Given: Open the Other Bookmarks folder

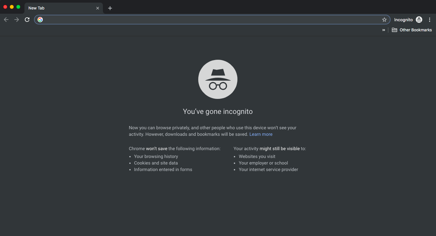Looking at the screenshot, I should (x=412, y=30).
